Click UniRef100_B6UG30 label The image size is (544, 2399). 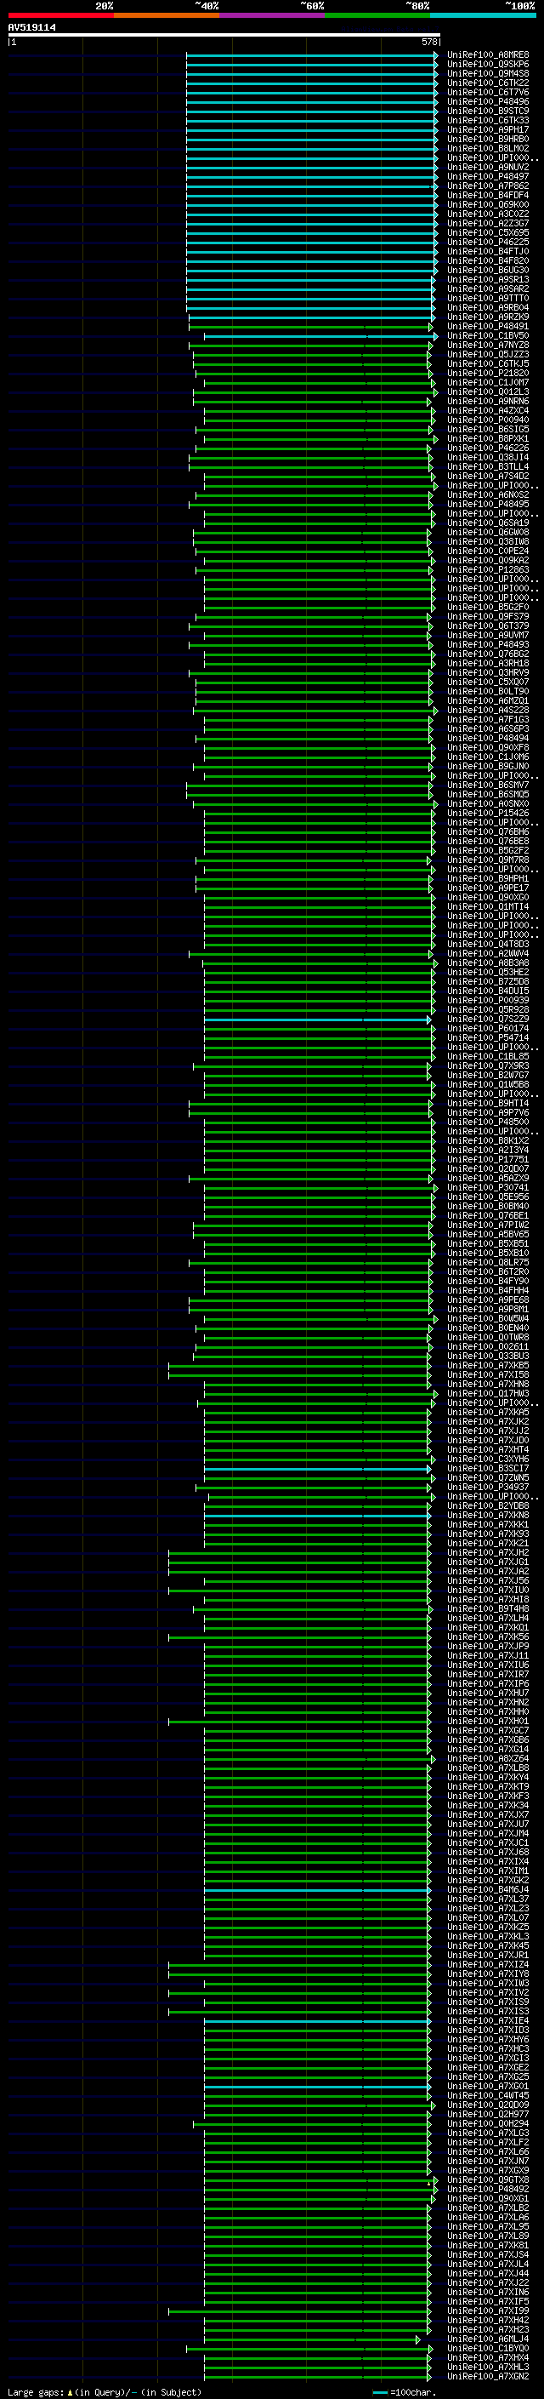tap(487, 271)
